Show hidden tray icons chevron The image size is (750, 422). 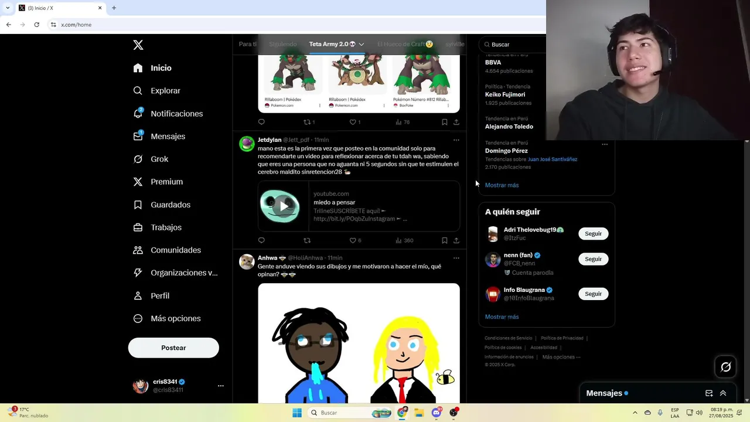coord(635,413)
